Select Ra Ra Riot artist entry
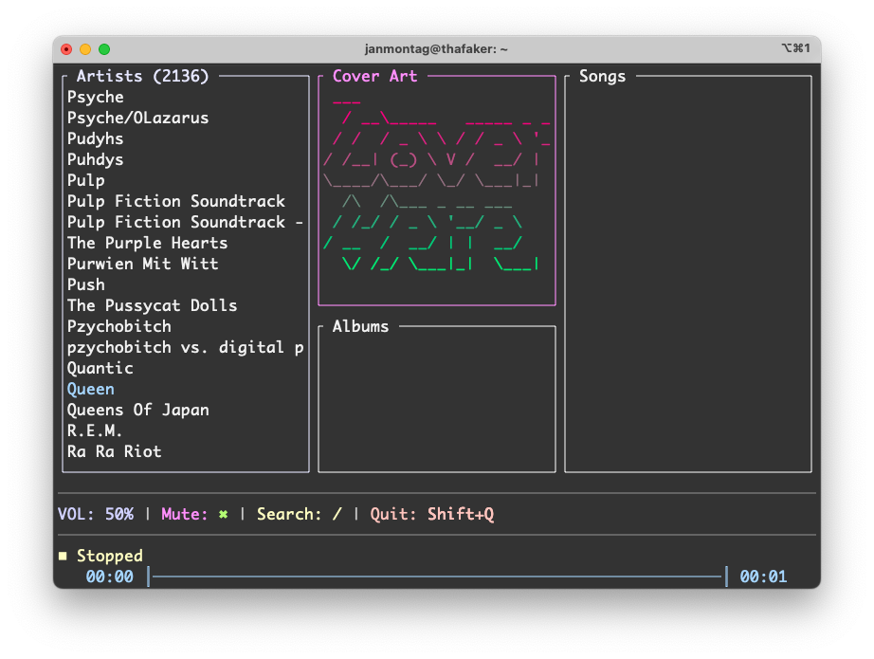 point(115,451)
